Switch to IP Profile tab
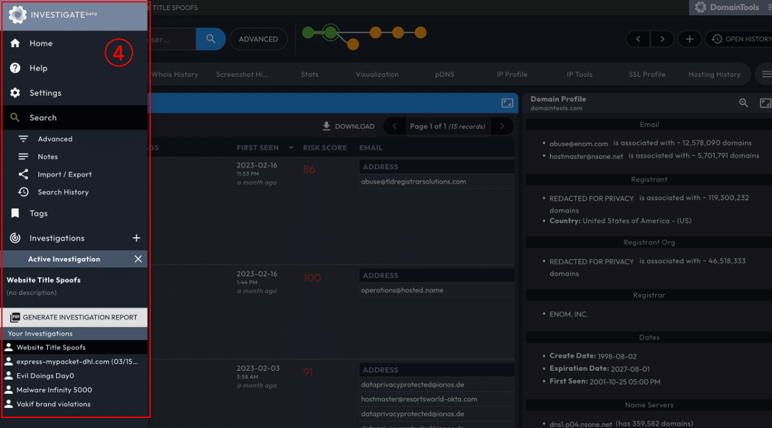This screenshot has height=428, width=772. [x=512, y=74]
